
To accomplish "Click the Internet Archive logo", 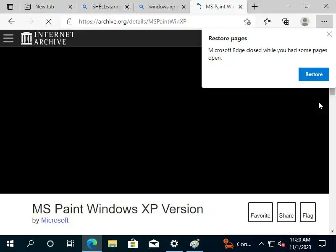I will tap(47, 38).
